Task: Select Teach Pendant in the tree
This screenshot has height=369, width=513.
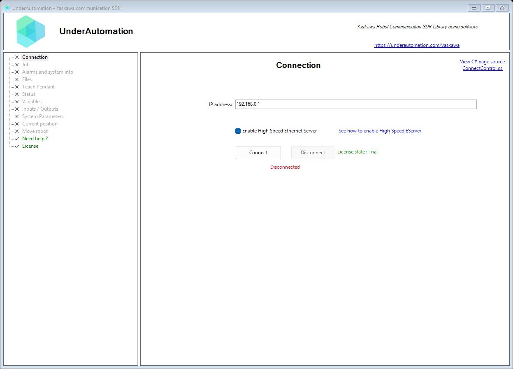Action: point(38,87)
